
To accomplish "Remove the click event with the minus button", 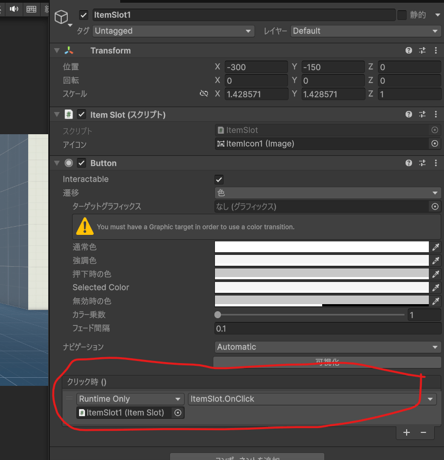I will (x=423, y=432).
